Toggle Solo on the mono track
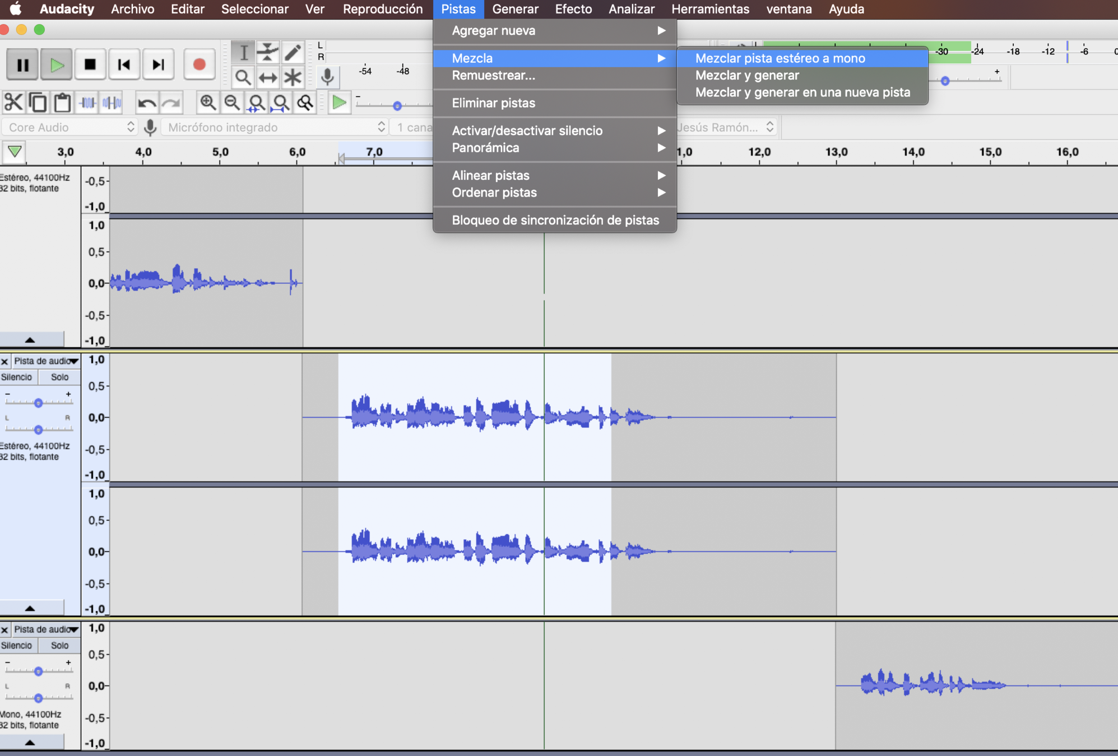1118x756 pixels. click(59, 645)
